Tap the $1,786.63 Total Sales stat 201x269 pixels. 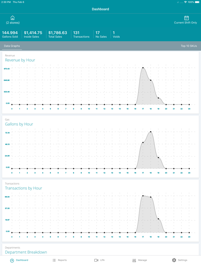(x=58, y=34)
